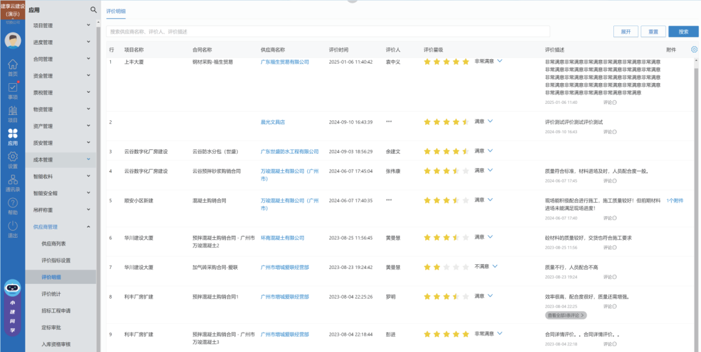
Task: Click the supplier search input field
Action: click(x=328, y=31)
